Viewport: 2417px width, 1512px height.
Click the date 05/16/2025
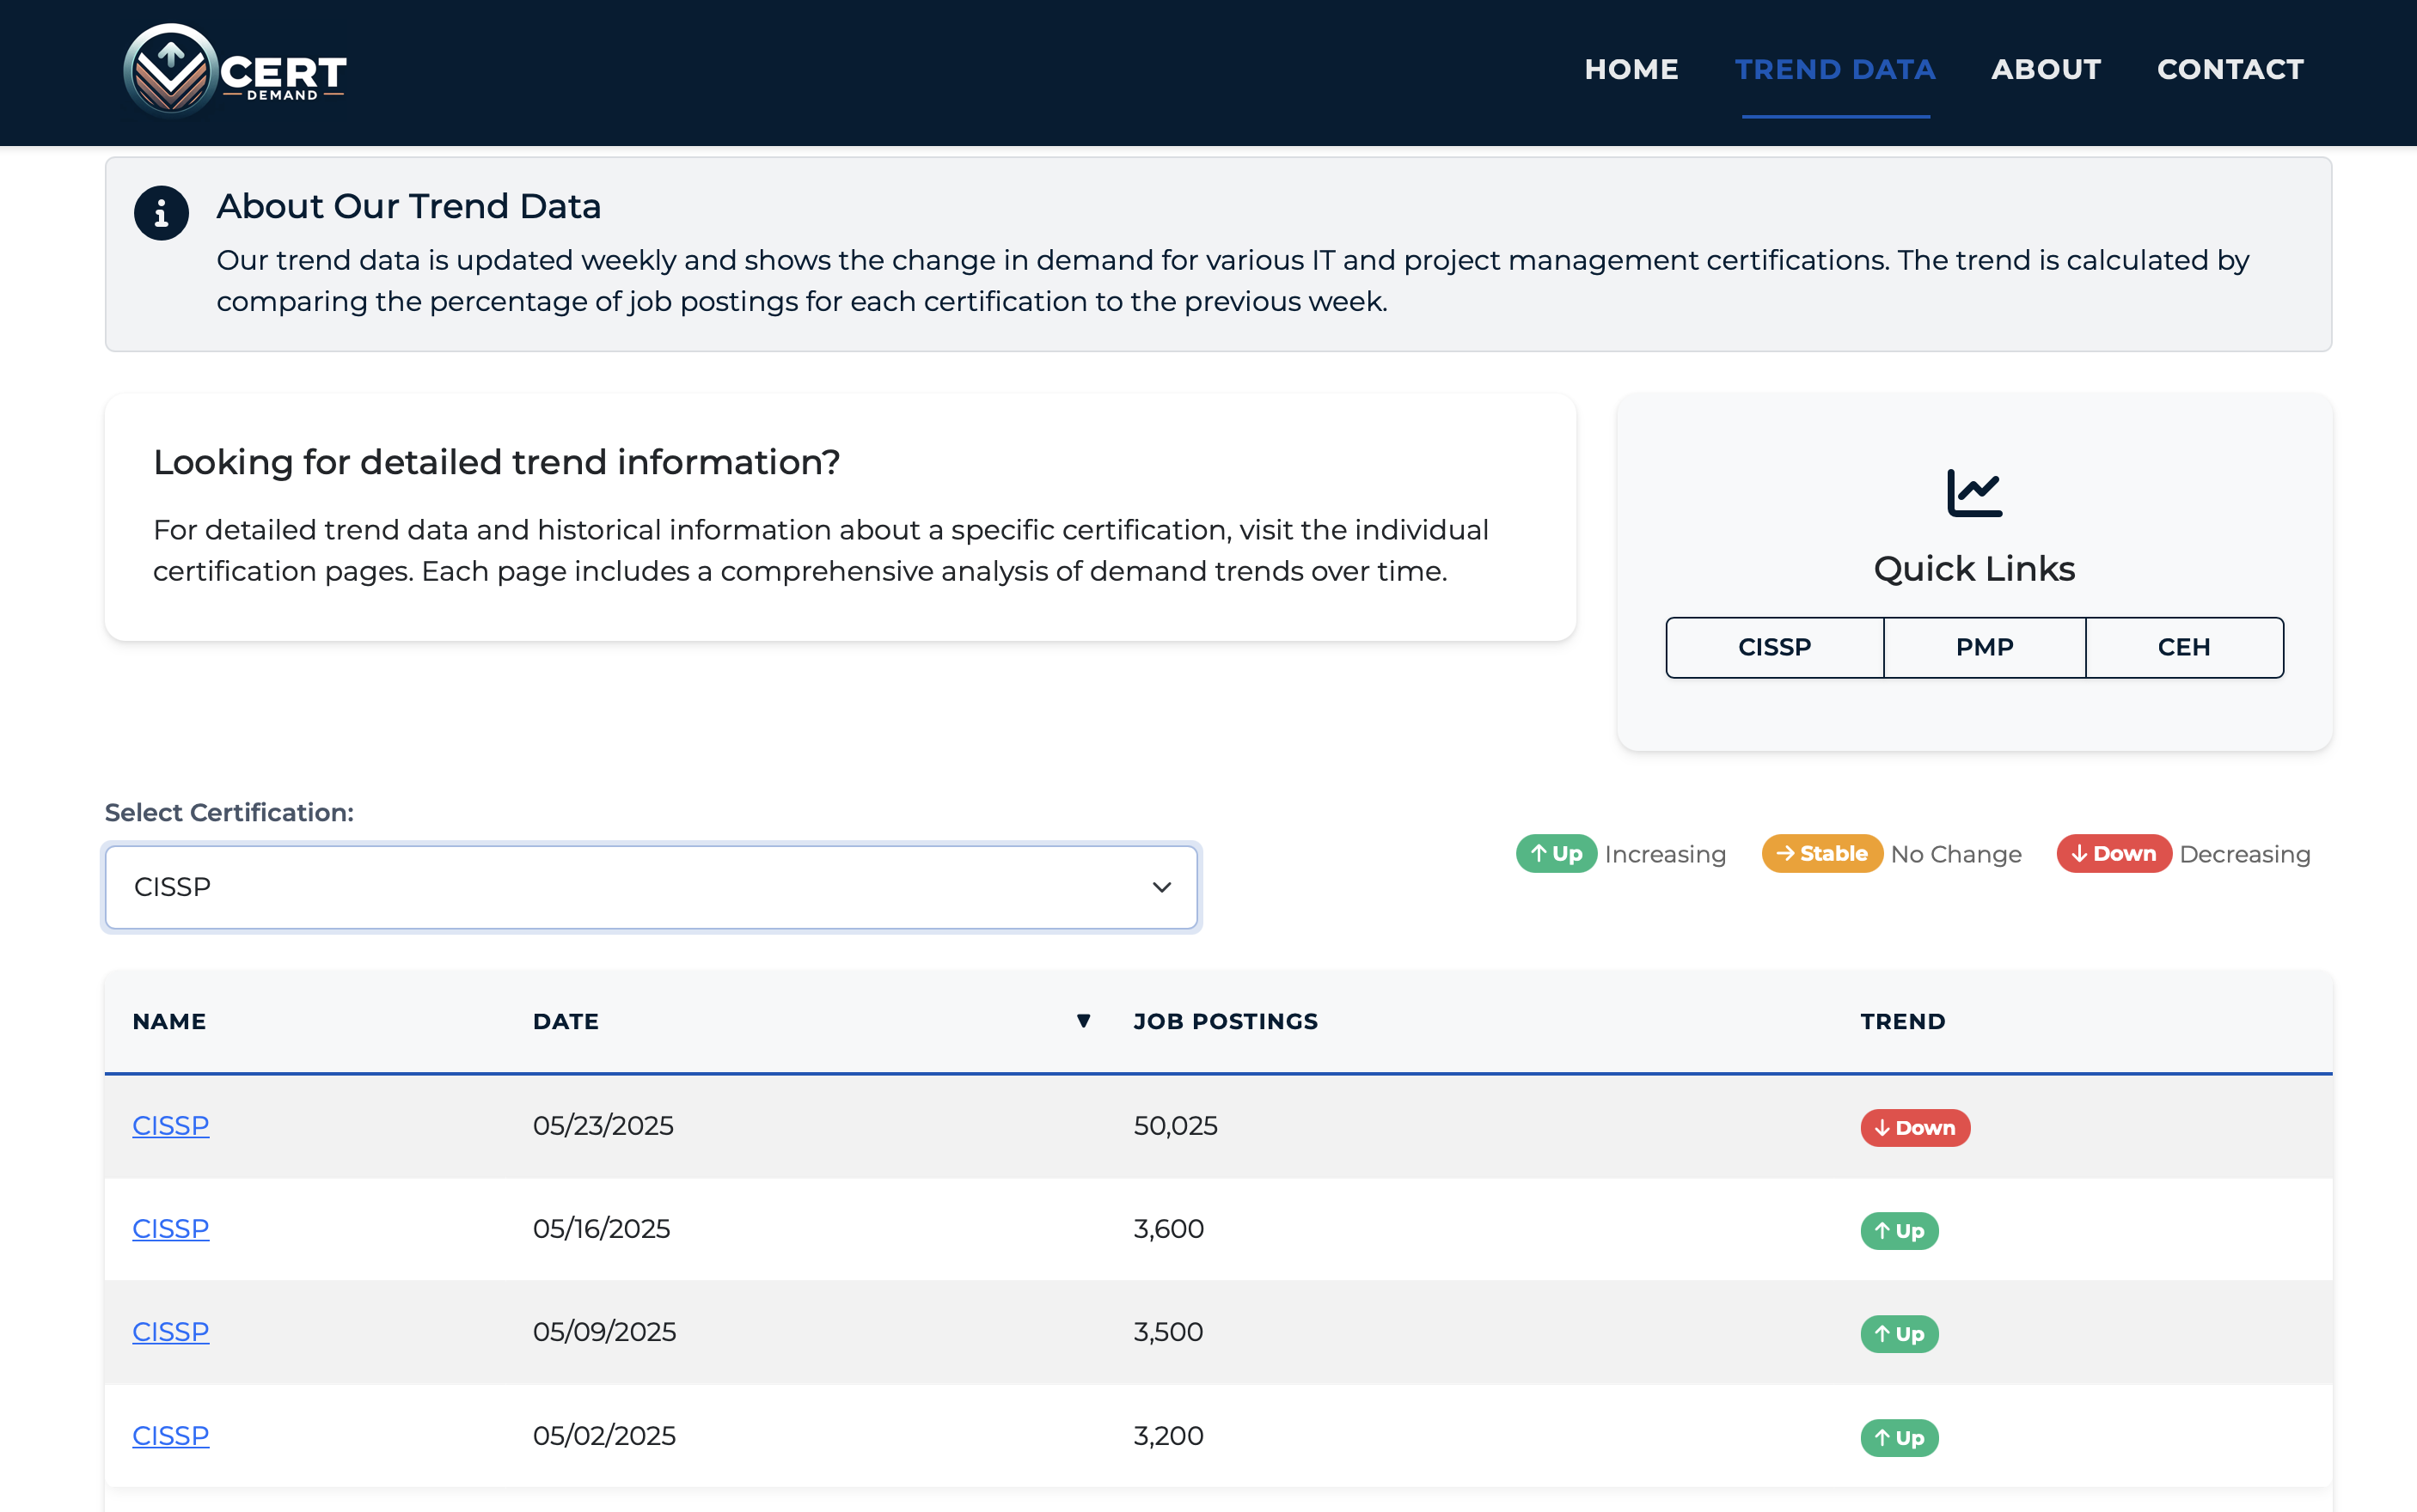click(602, 1228)
